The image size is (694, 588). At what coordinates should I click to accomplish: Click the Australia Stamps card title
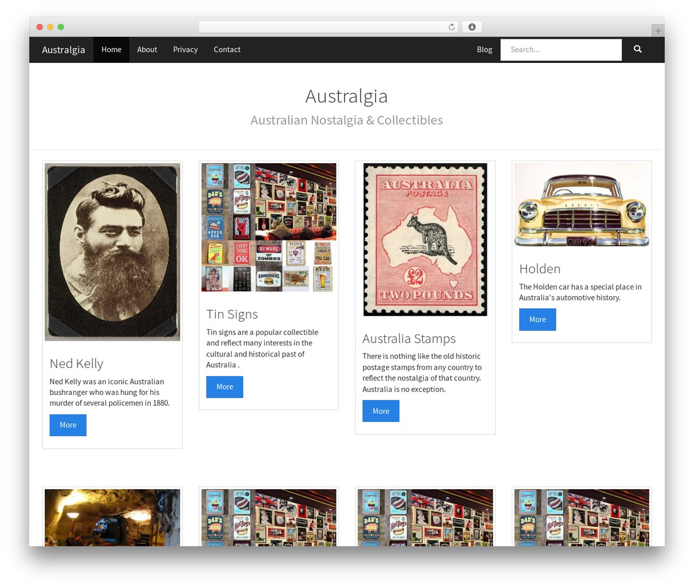coord(409,338)
